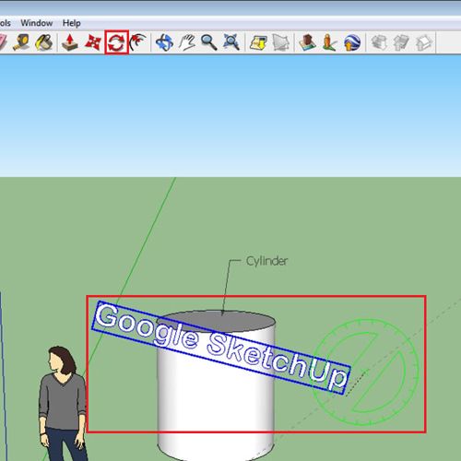Screen dimensions: 461x461
Task: Click the Google Earth preview globe icon
Action: coord(352,42)
